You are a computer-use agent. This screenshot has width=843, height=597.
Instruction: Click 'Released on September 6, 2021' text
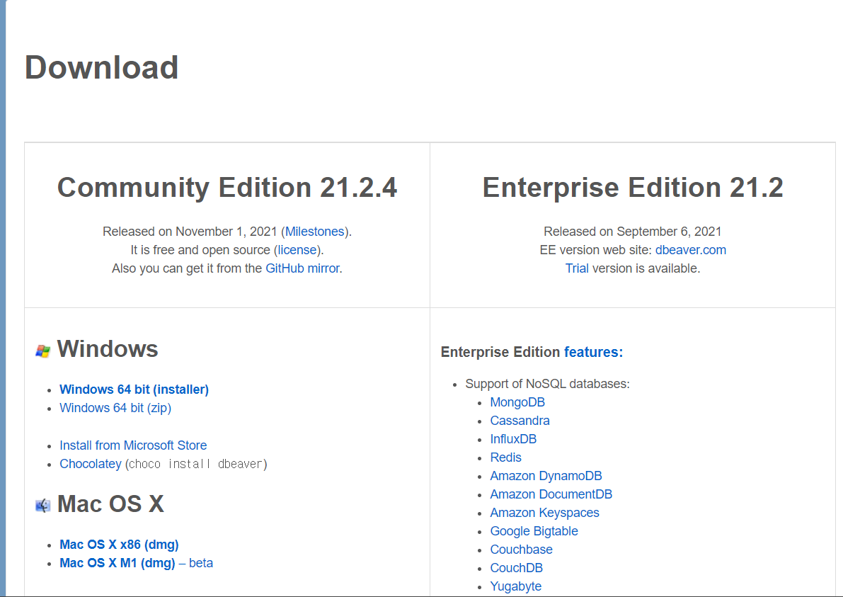pyautogui.click(x=632, y=232)
